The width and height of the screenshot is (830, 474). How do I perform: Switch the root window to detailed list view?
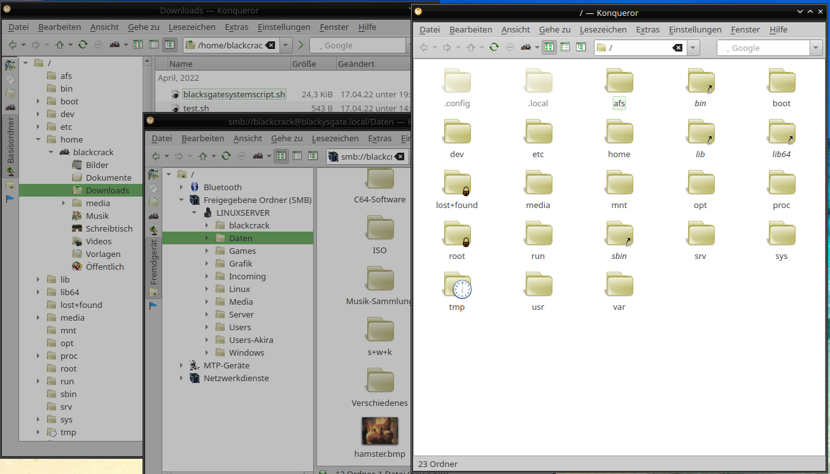[x=565, y=47]
